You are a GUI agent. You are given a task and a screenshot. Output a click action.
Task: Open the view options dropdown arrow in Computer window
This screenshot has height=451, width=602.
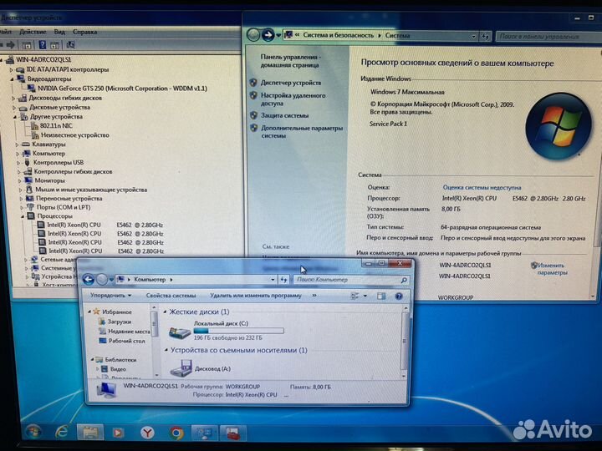[x=365, y=296]
